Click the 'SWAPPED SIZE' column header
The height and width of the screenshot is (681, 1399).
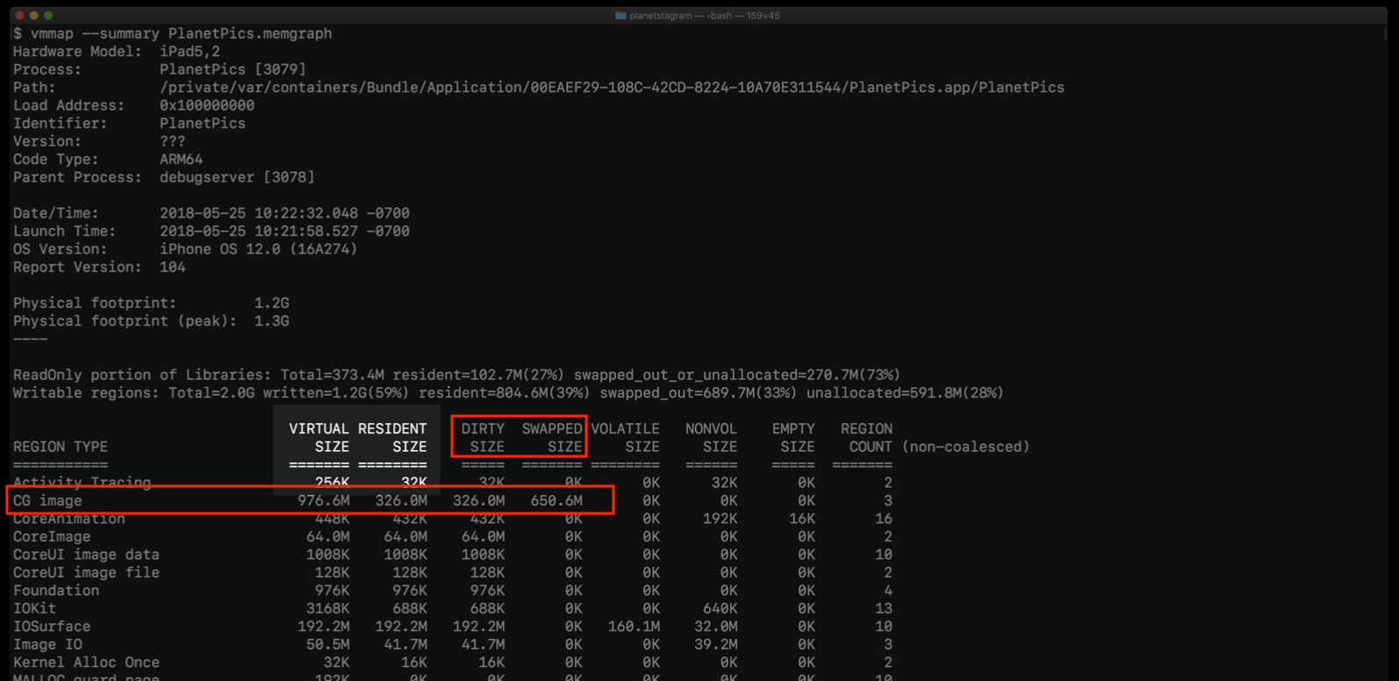click(552, 438)
